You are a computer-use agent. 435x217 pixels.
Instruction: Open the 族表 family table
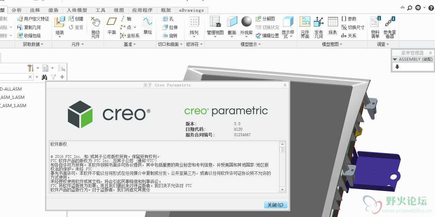pyautogui.click(x=333, y=25)
